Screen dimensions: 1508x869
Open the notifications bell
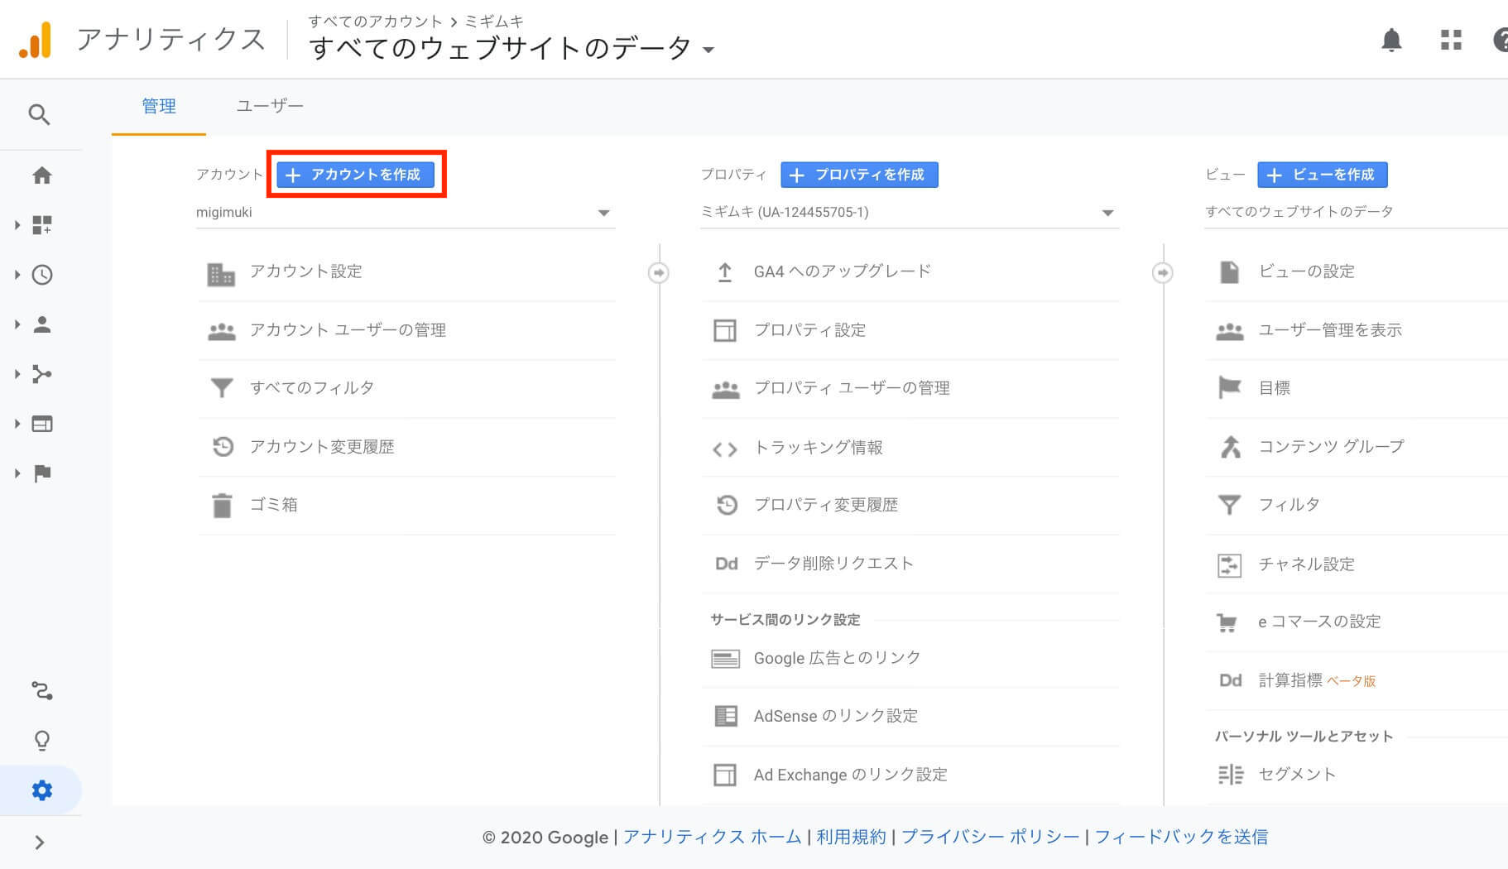[1391, 40]
